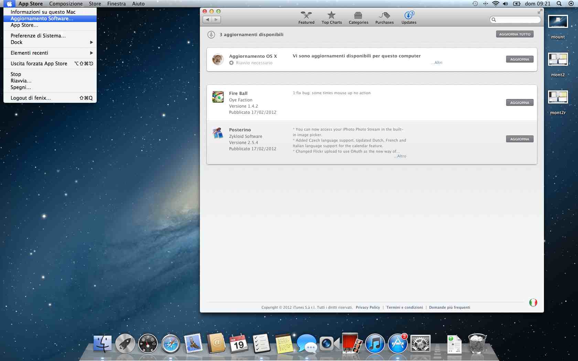Viewport: 578px width, 361px height.
Task: Click the Wi-Fi status icon
Action: (495, 4)
